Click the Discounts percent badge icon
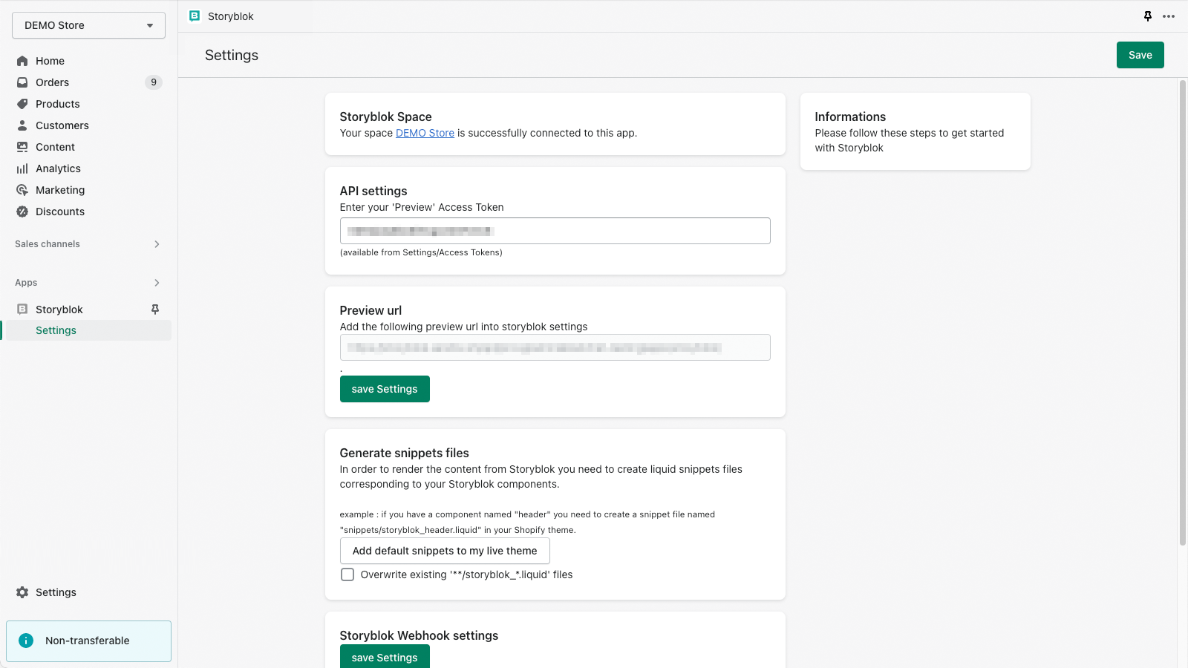The width and height of the screenshot is (1188, 668). coord(22,212)
